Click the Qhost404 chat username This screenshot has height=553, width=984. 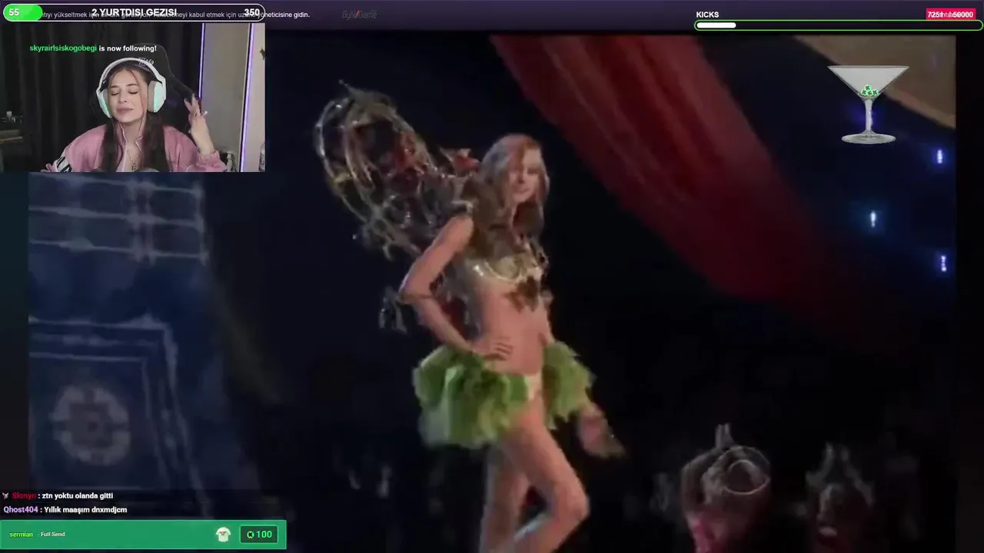[21, 510]
